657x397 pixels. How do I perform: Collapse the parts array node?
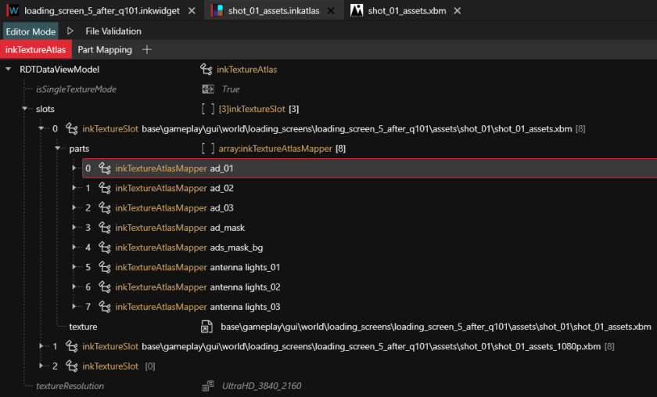(x=57, y=148)
